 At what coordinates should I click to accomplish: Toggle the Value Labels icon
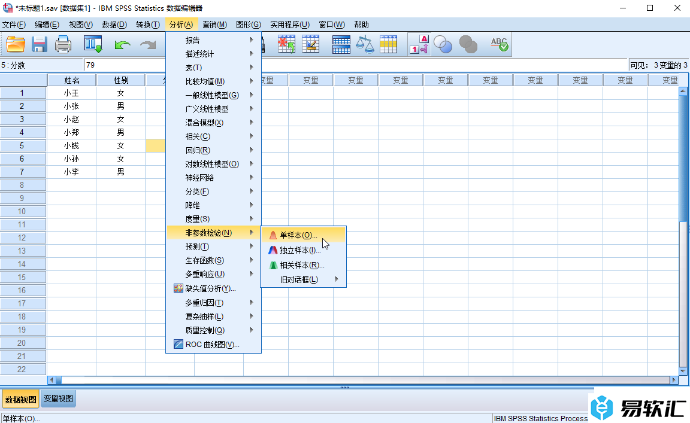pyautogui.click(x=419, y=44)
